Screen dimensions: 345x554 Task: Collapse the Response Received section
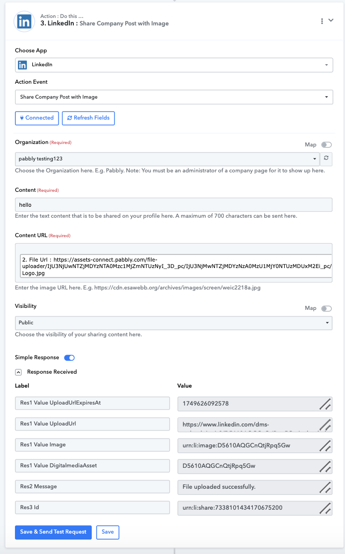pos(18,372)
